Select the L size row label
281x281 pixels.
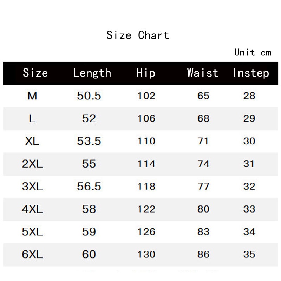(32, 118)
